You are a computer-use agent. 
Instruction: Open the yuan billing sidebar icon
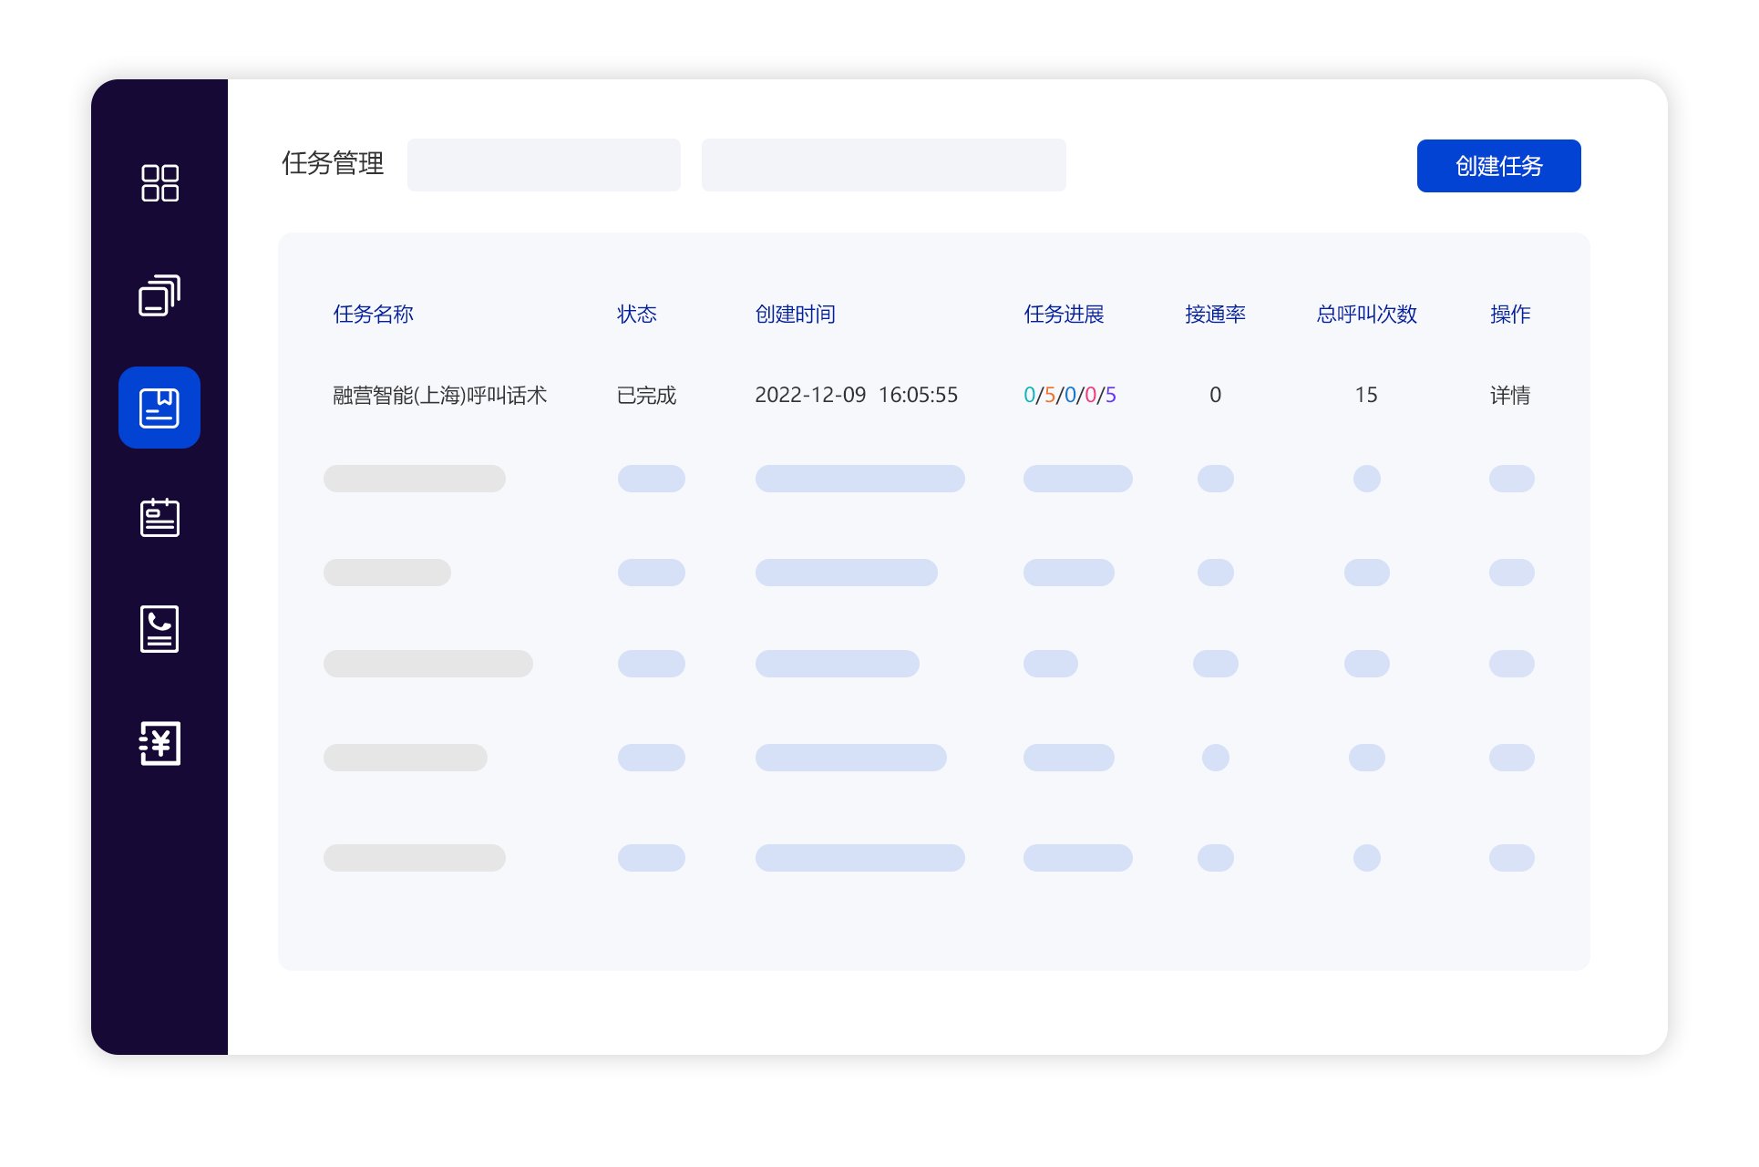159,742
